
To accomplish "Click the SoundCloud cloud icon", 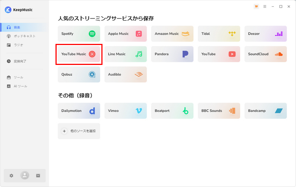I will [x=279, y=54].
